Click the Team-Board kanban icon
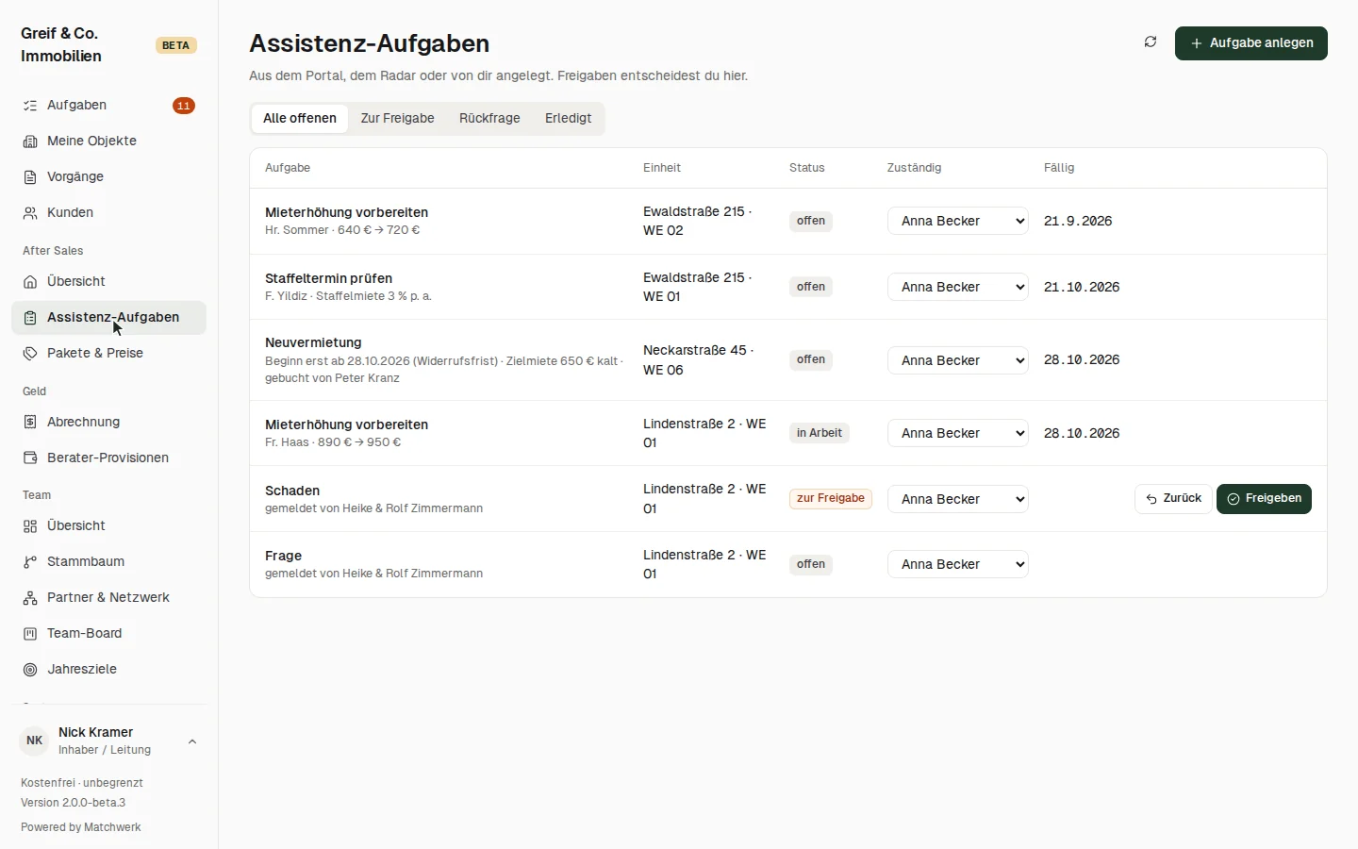 (30, 634)
